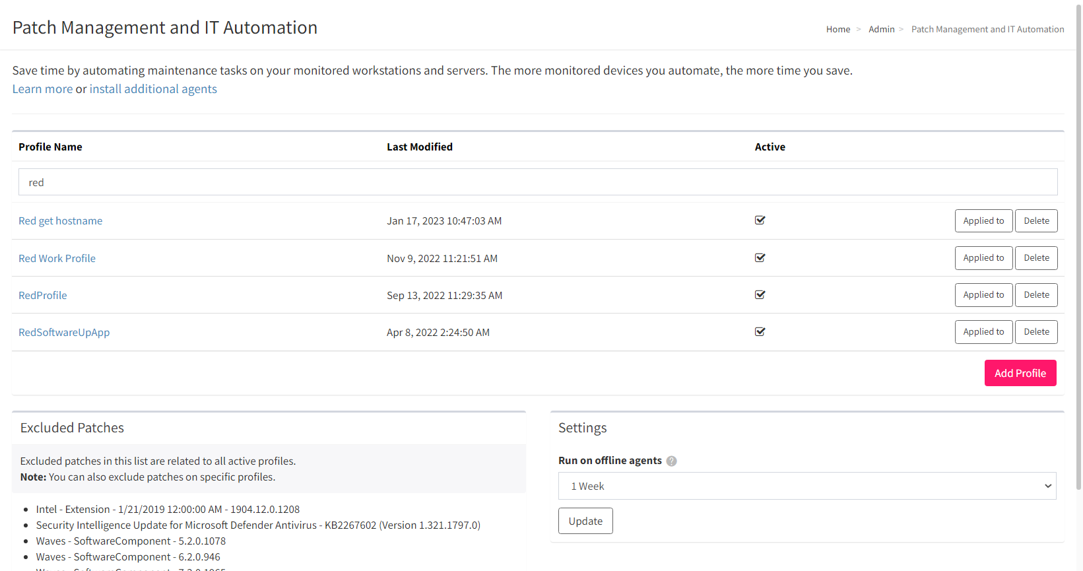Toggle Active checkbox for RedProfile
The width and height of the screenshot is (1083, 571).
click(x=760, y=294)
